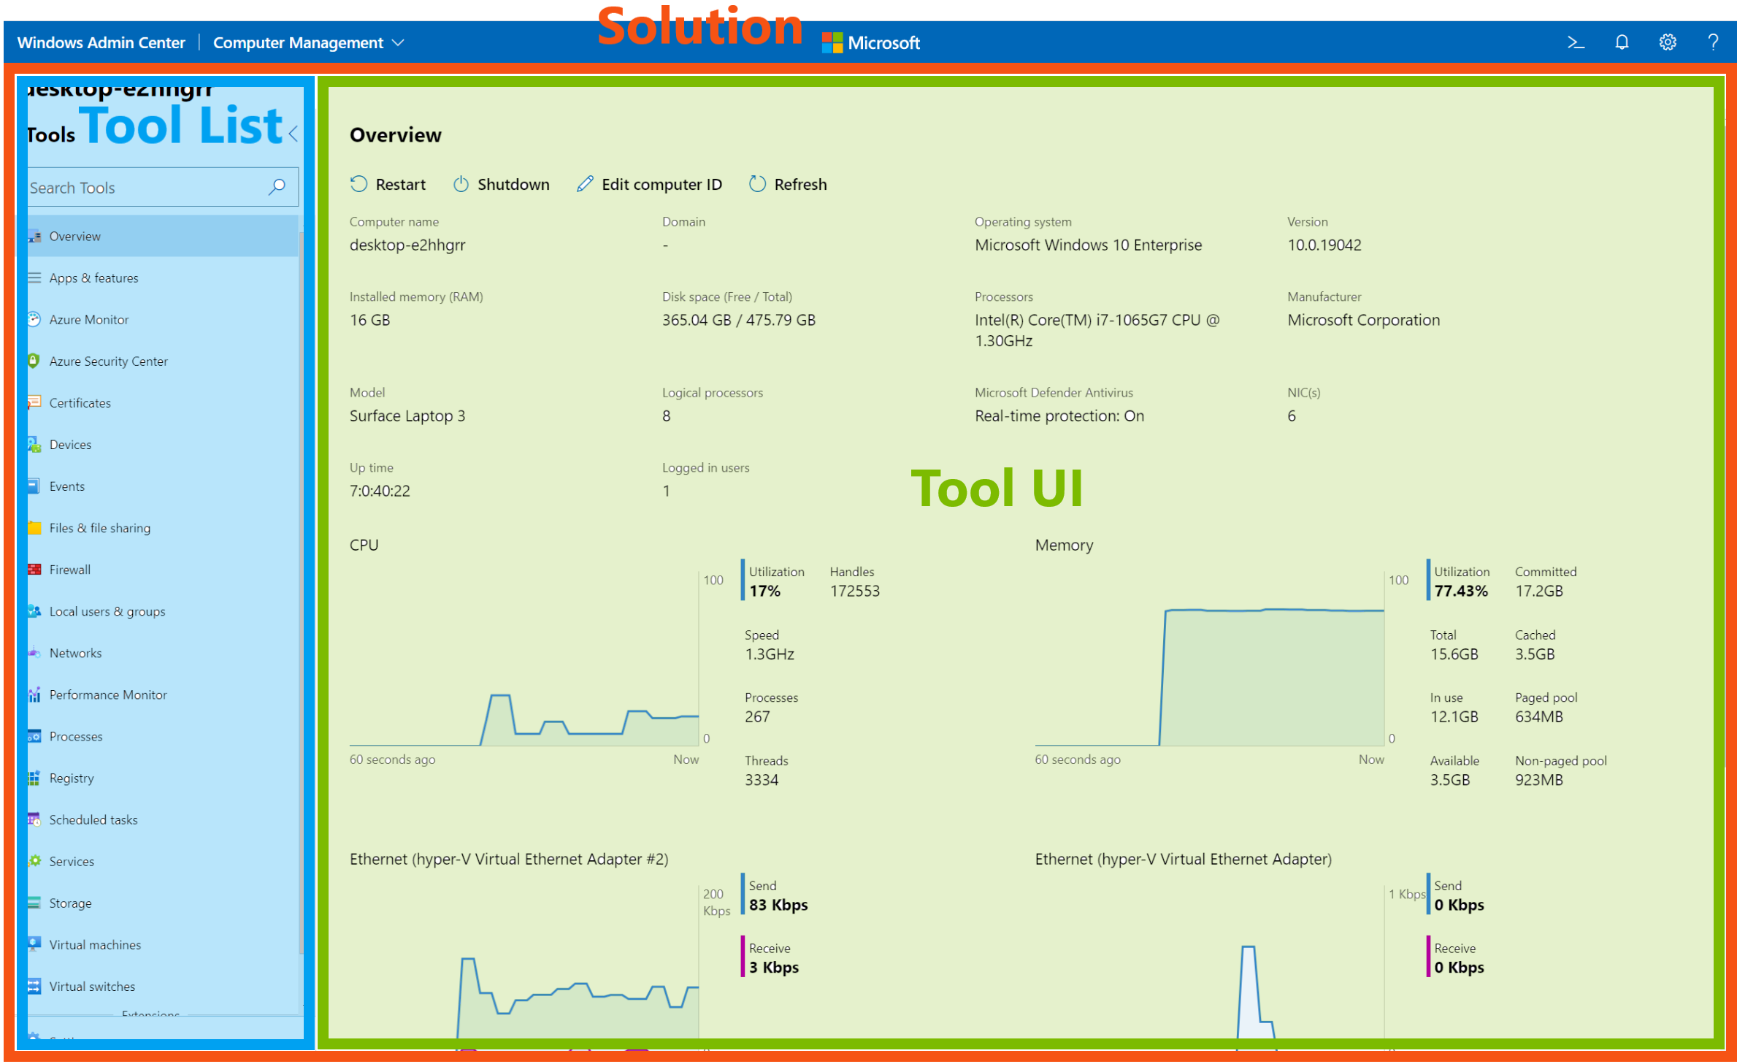Screen dimensions: 1737x1064
Task: Click Restart button in Overview
Action: (390, 185)
